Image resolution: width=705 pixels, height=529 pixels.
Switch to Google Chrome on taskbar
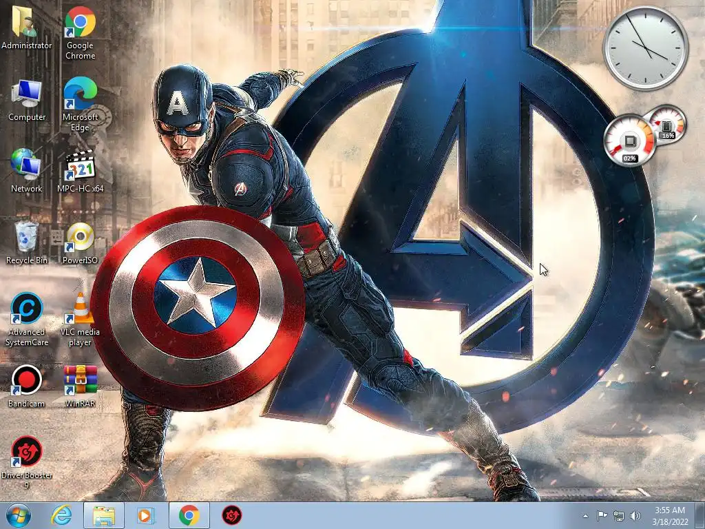189,515
